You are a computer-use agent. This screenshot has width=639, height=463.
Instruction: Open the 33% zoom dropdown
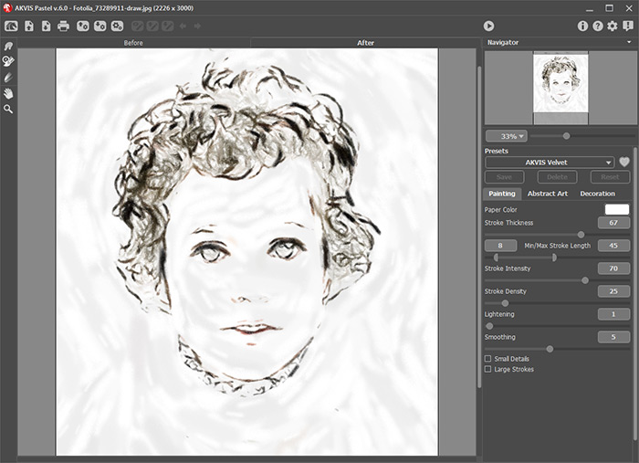(x=507, y=136)
